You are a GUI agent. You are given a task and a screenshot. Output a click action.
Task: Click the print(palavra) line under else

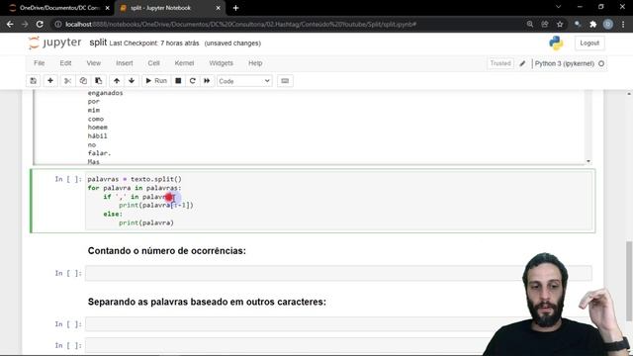point(146,222)
